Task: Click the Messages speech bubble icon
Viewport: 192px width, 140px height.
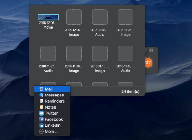Action: coord(41,95)
